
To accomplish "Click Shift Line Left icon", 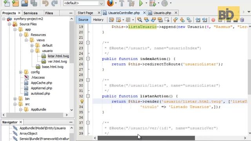I will pos(198,20).
